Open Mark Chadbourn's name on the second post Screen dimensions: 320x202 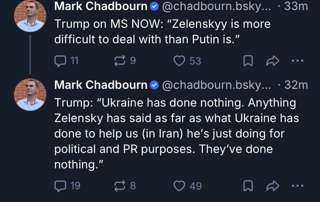click(x=101, y=85)
